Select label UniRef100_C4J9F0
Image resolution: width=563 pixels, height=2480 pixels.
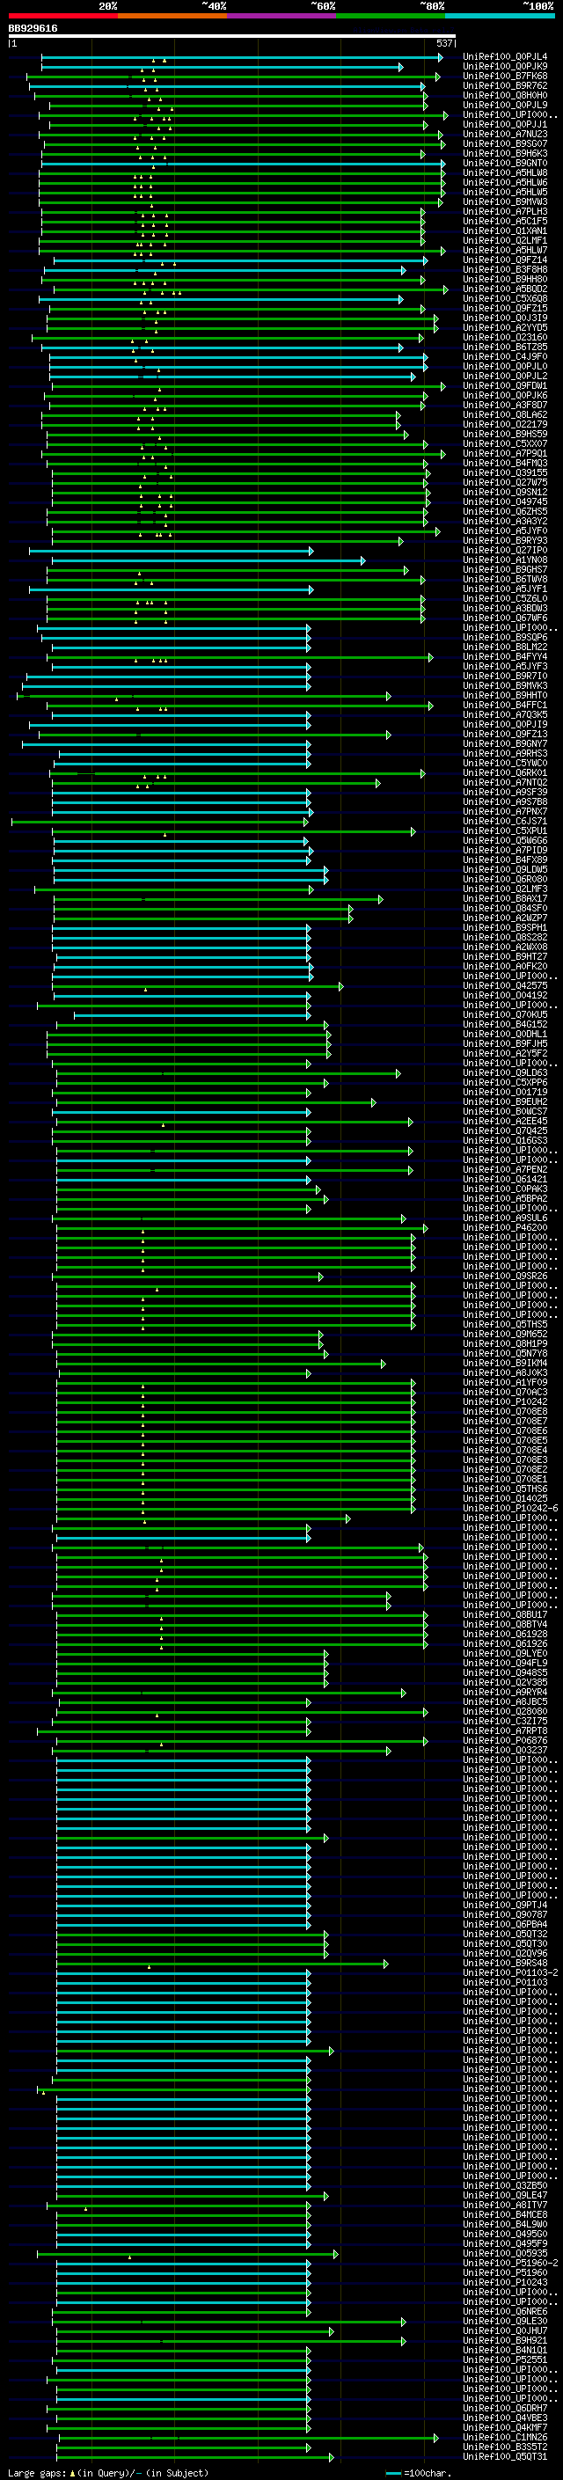click(505, 356)
